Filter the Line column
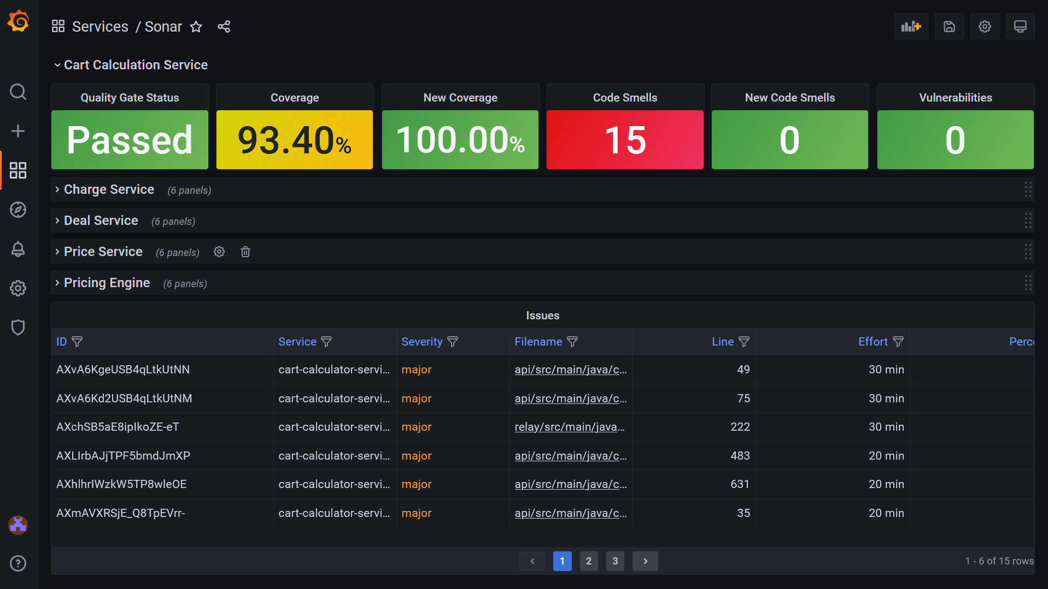This screenshot has width=1048, height=589. (744, 342)
